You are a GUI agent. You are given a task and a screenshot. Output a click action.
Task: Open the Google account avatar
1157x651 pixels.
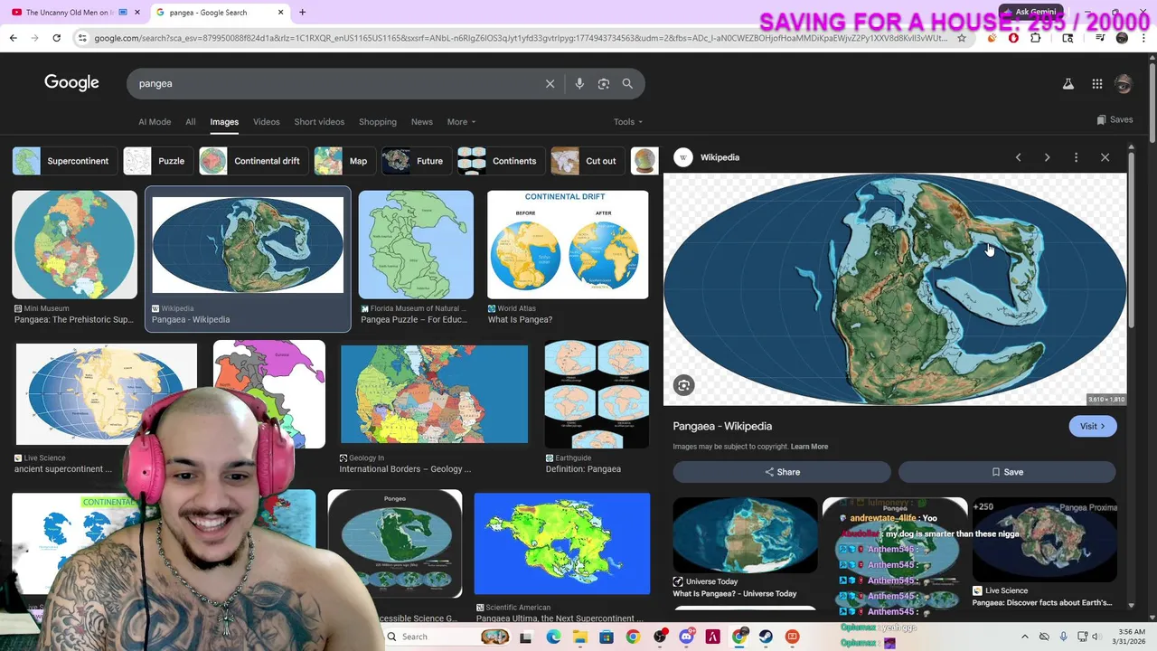tap(1124, 84)
